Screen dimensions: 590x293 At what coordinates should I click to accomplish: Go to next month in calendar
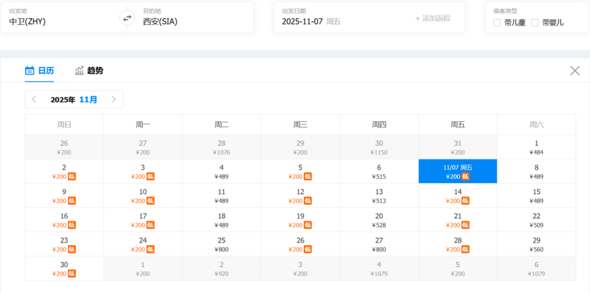pyautogui.click(x=114, y=99)
